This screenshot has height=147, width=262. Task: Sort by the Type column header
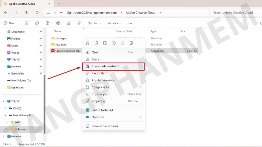pos(154,31)
